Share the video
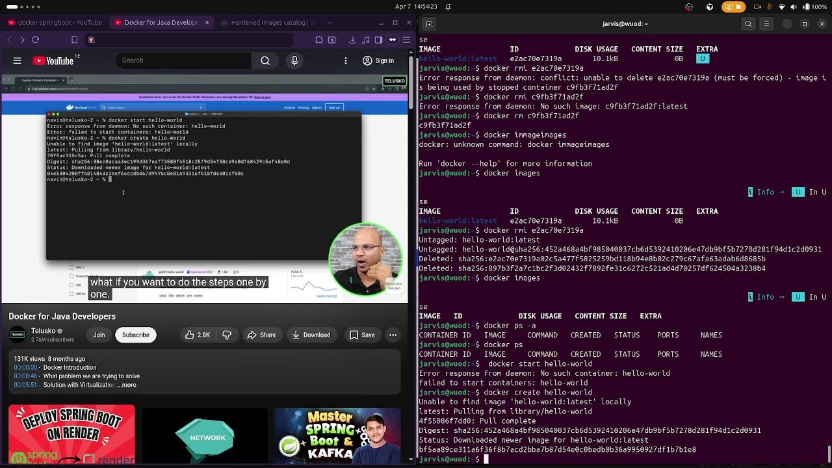The width and height of the screenshot is (832, 468). click(261, 335)
